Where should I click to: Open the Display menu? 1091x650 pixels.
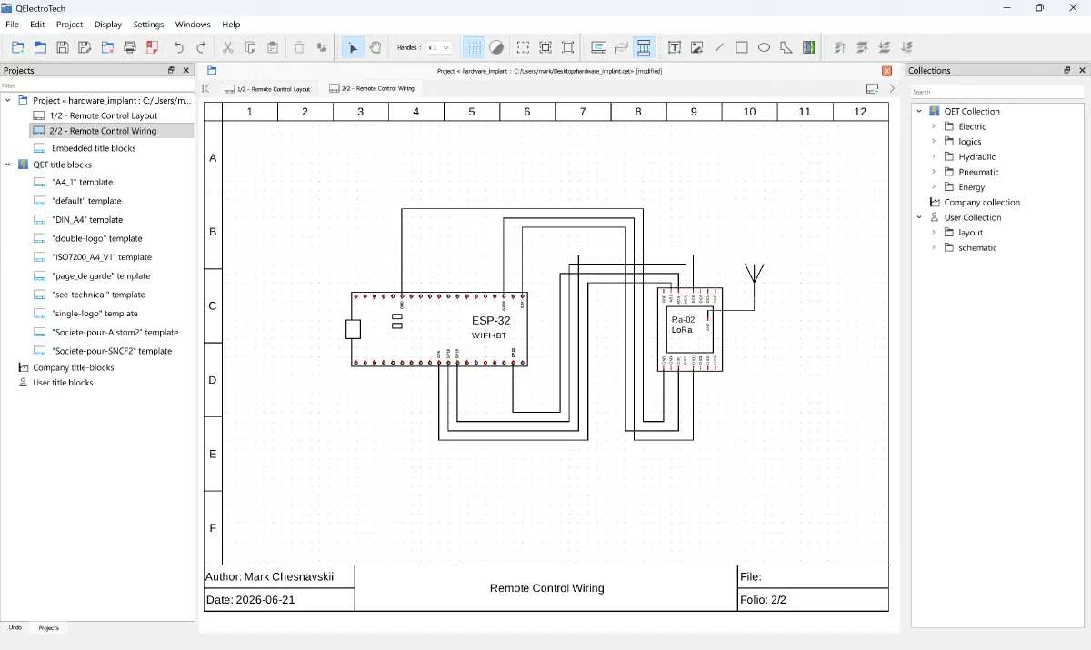pyautogui.click(x=108, y=25)
